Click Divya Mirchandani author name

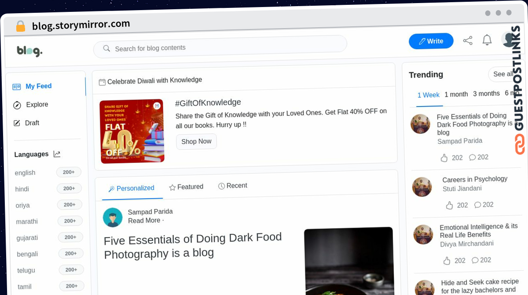click(467, 244)
